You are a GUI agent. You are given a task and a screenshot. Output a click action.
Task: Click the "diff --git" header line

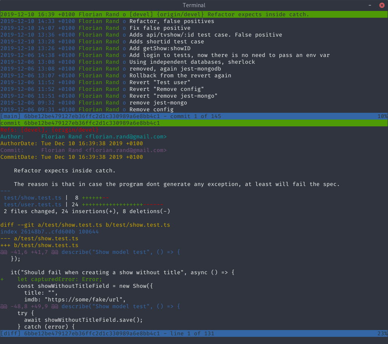pyautogui.click(x=85, y=225)
